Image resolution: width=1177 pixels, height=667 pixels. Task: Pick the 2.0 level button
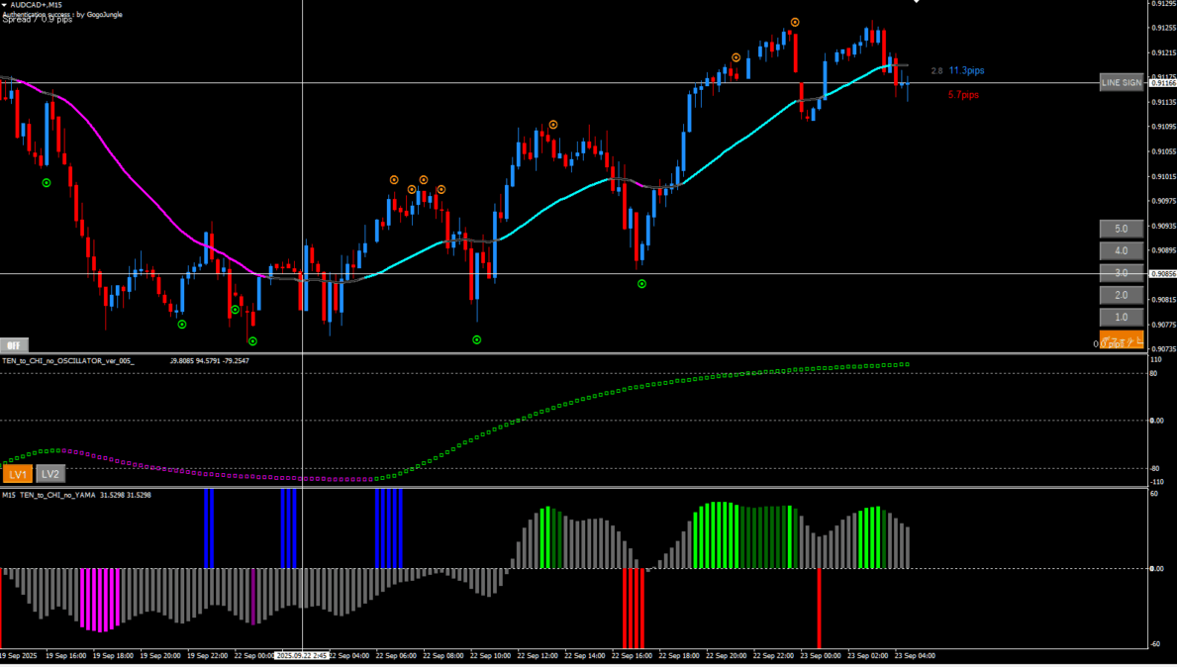(1121, 295)
